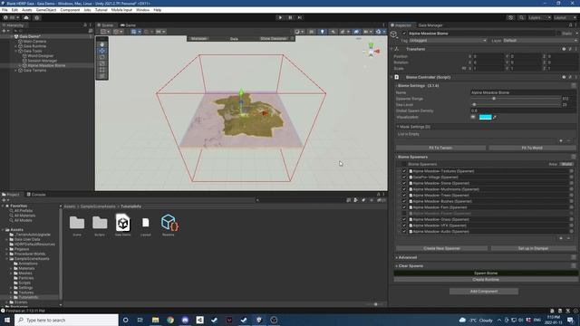Add a spawner with the list plus button
The image size is (580, 326).
pos(561,238)
